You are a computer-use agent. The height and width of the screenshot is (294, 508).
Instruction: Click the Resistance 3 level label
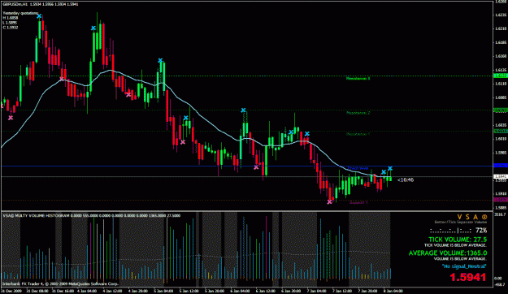358,78
